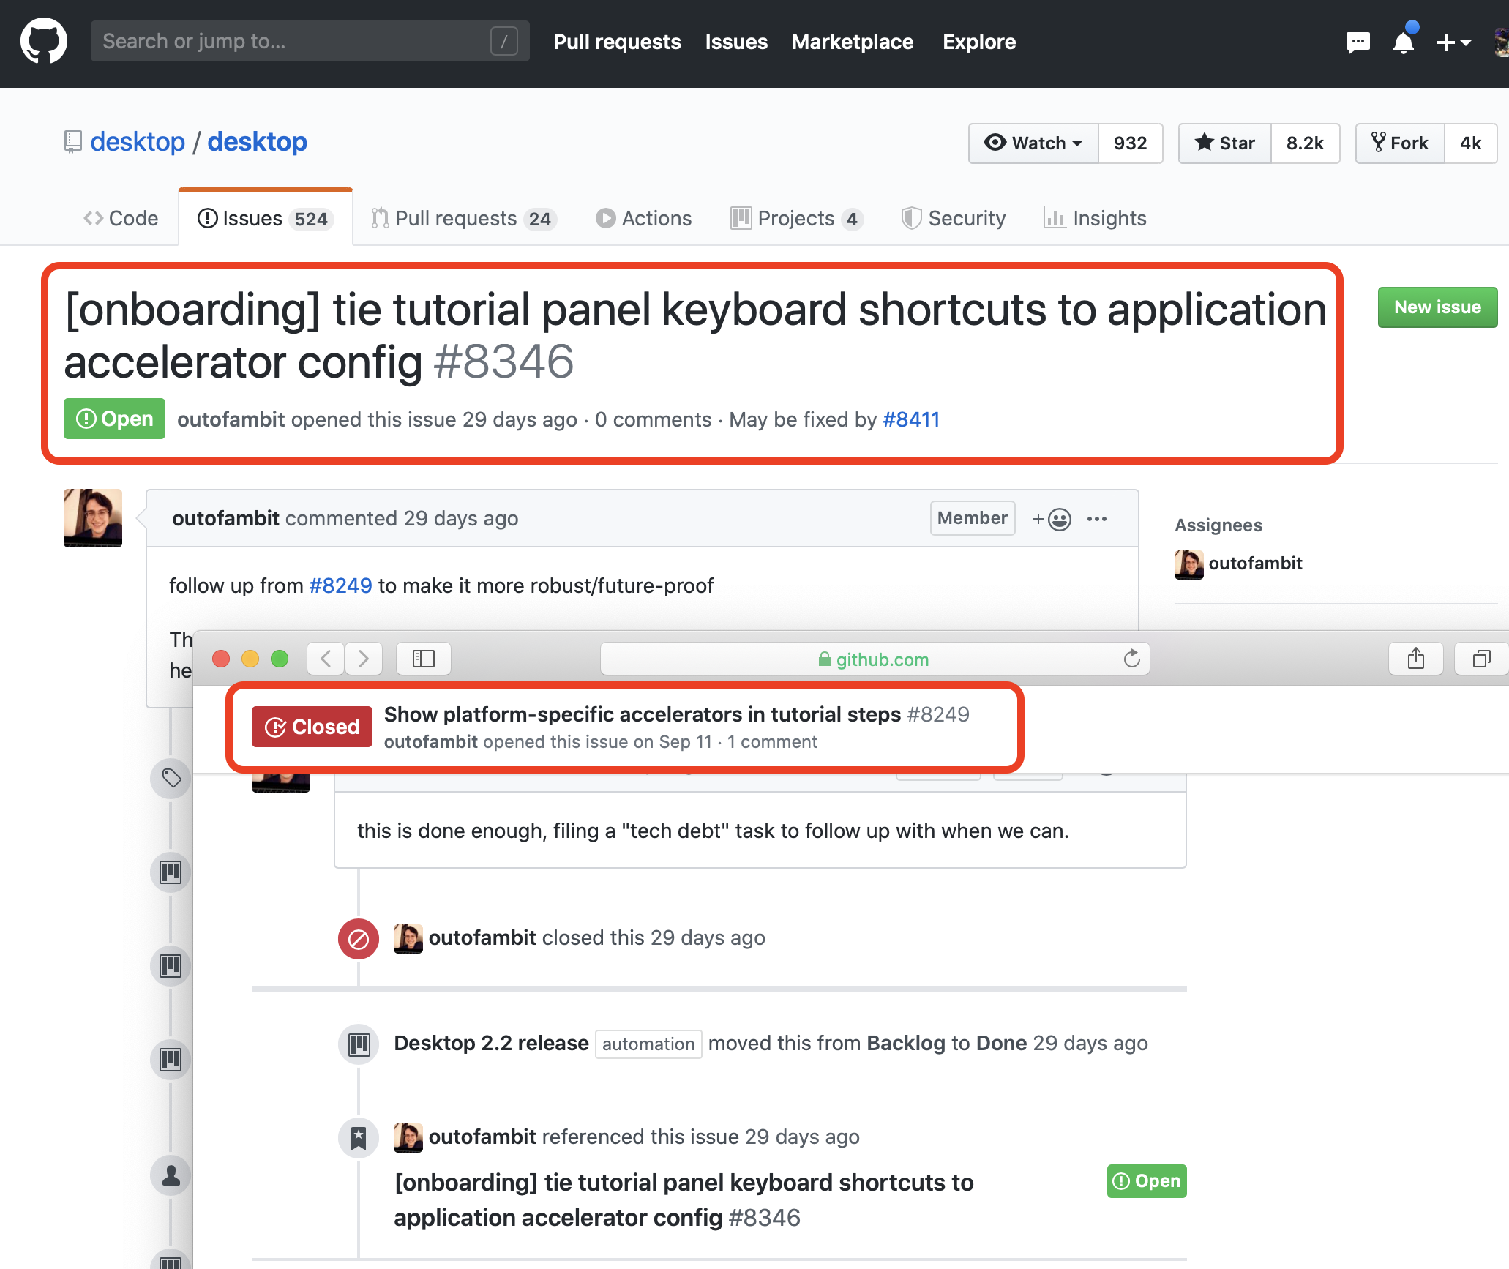
Task: Fork the desktop repository
Action: click(1400, 143)
